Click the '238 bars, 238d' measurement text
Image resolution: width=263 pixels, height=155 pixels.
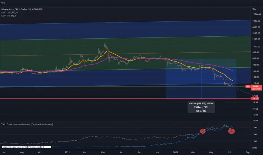(x=201, y=107)
